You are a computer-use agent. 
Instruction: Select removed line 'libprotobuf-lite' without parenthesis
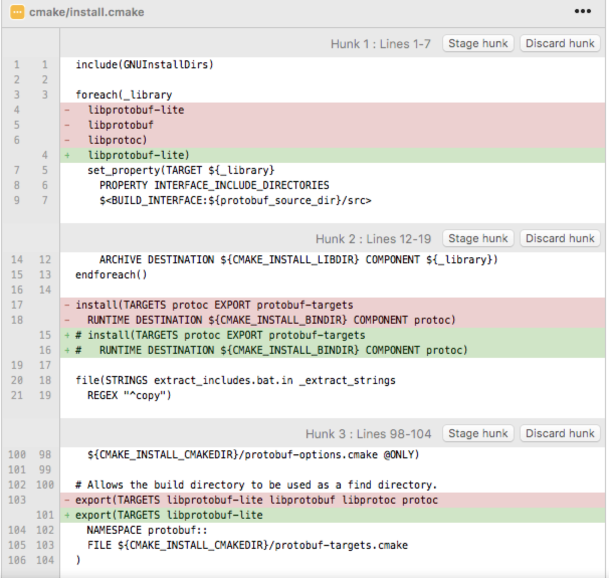click(x=332, y=110)
